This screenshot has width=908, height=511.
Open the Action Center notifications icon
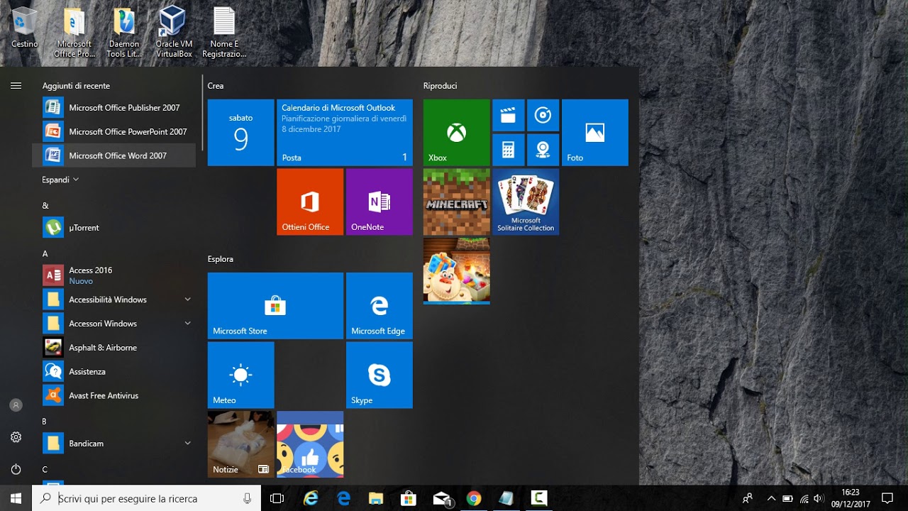point(887,498)
